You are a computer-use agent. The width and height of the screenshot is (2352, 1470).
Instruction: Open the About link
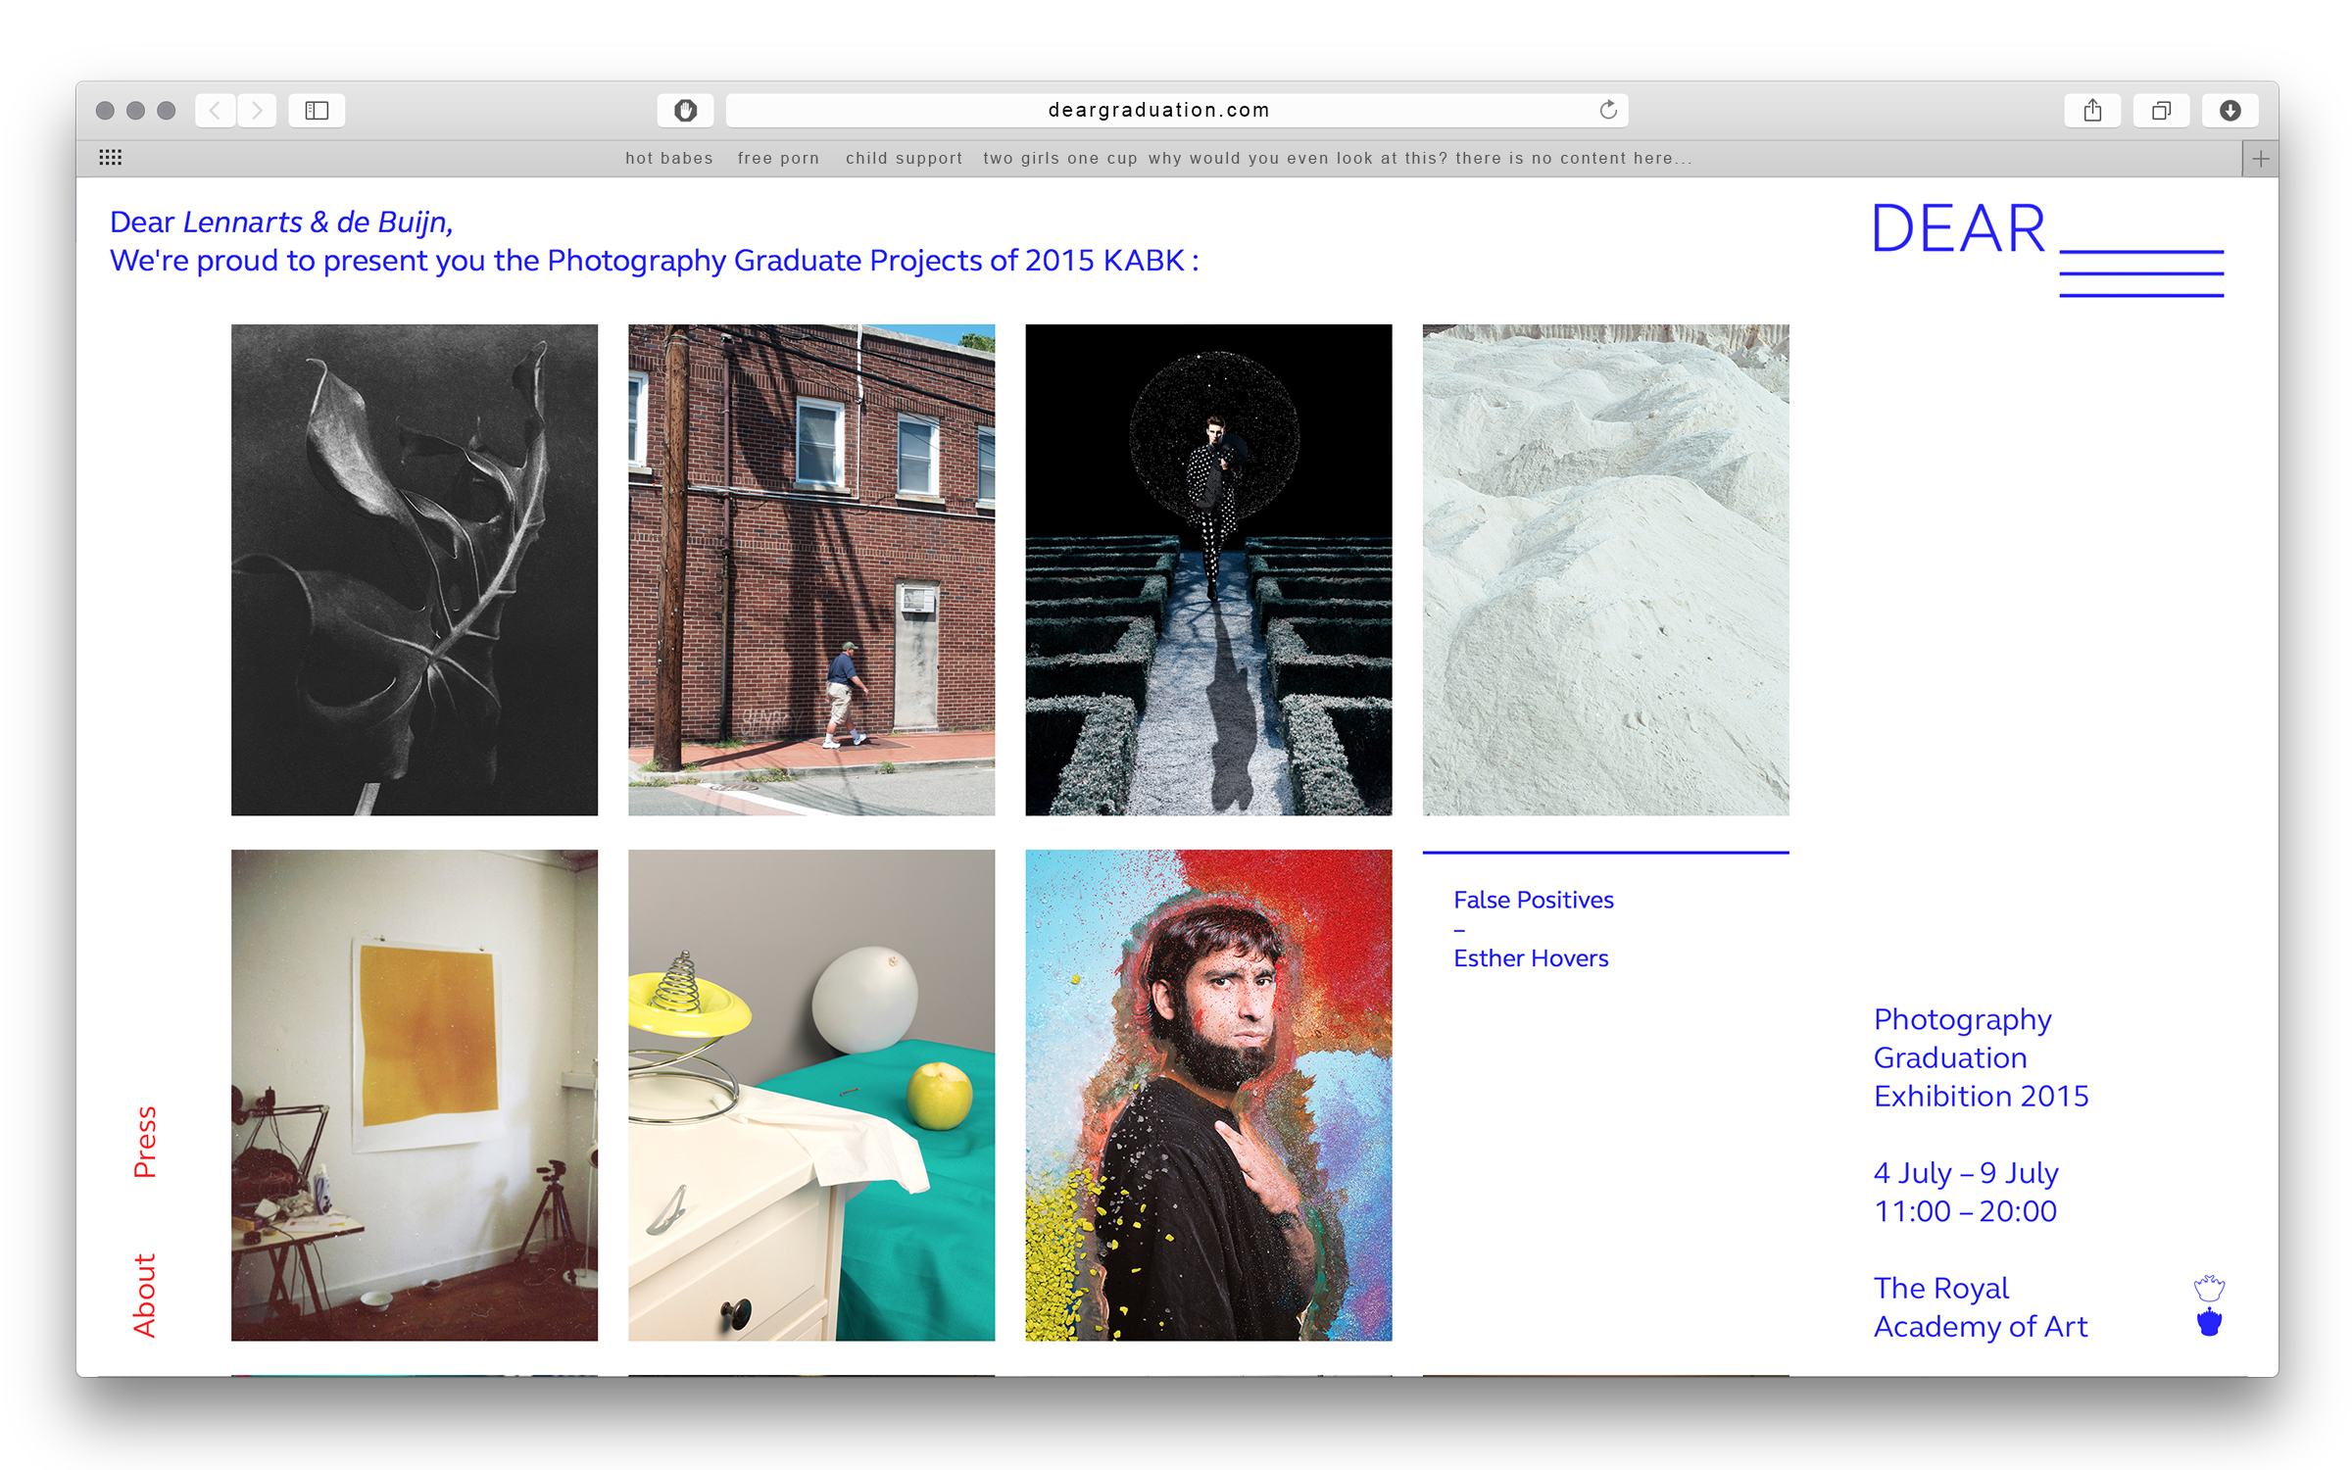click(145, 1295)
